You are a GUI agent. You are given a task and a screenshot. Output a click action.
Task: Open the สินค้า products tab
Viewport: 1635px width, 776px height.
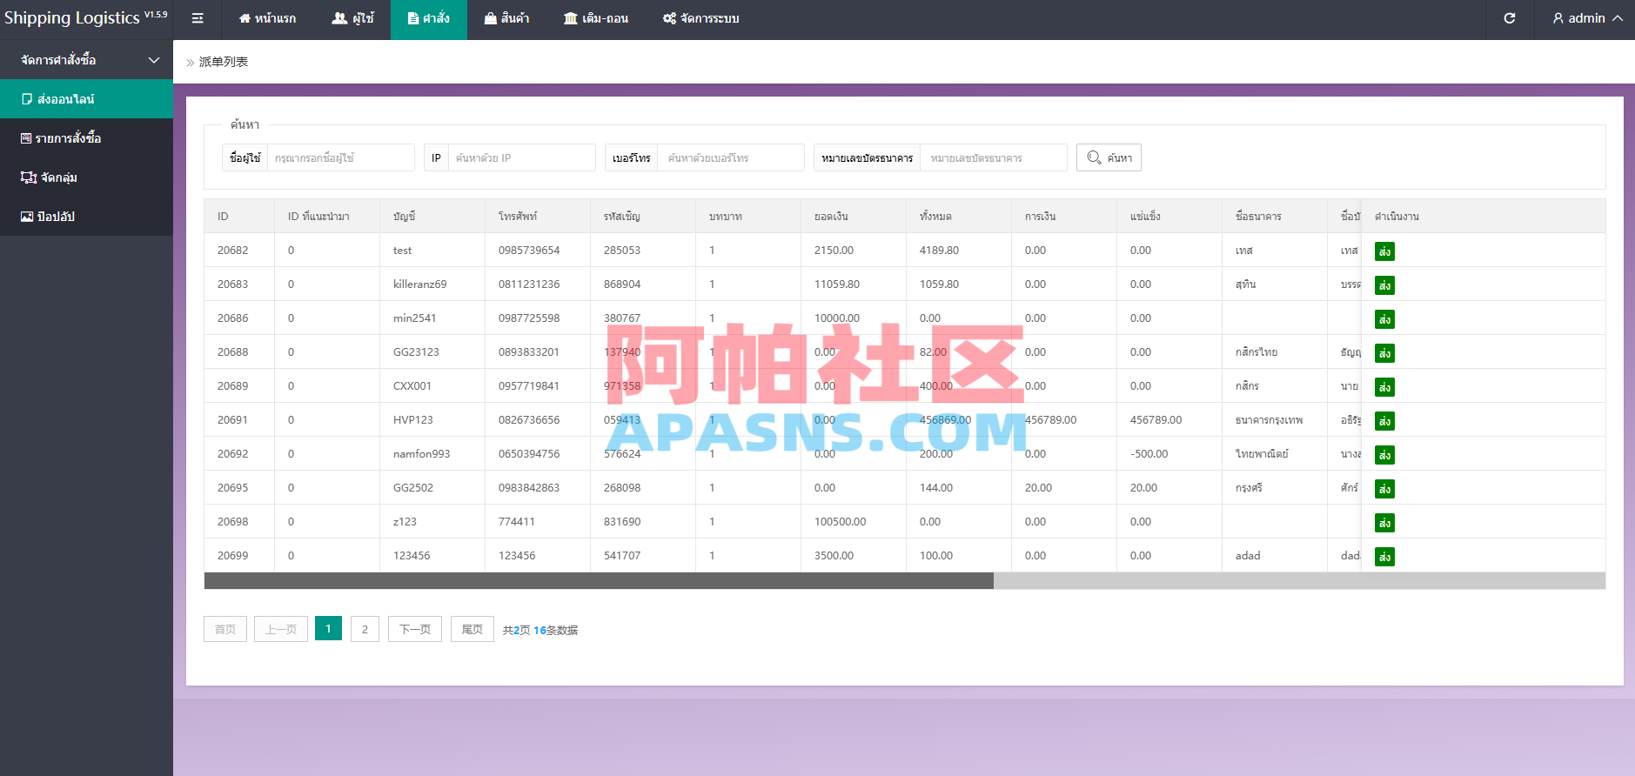[x=506, y=18]
